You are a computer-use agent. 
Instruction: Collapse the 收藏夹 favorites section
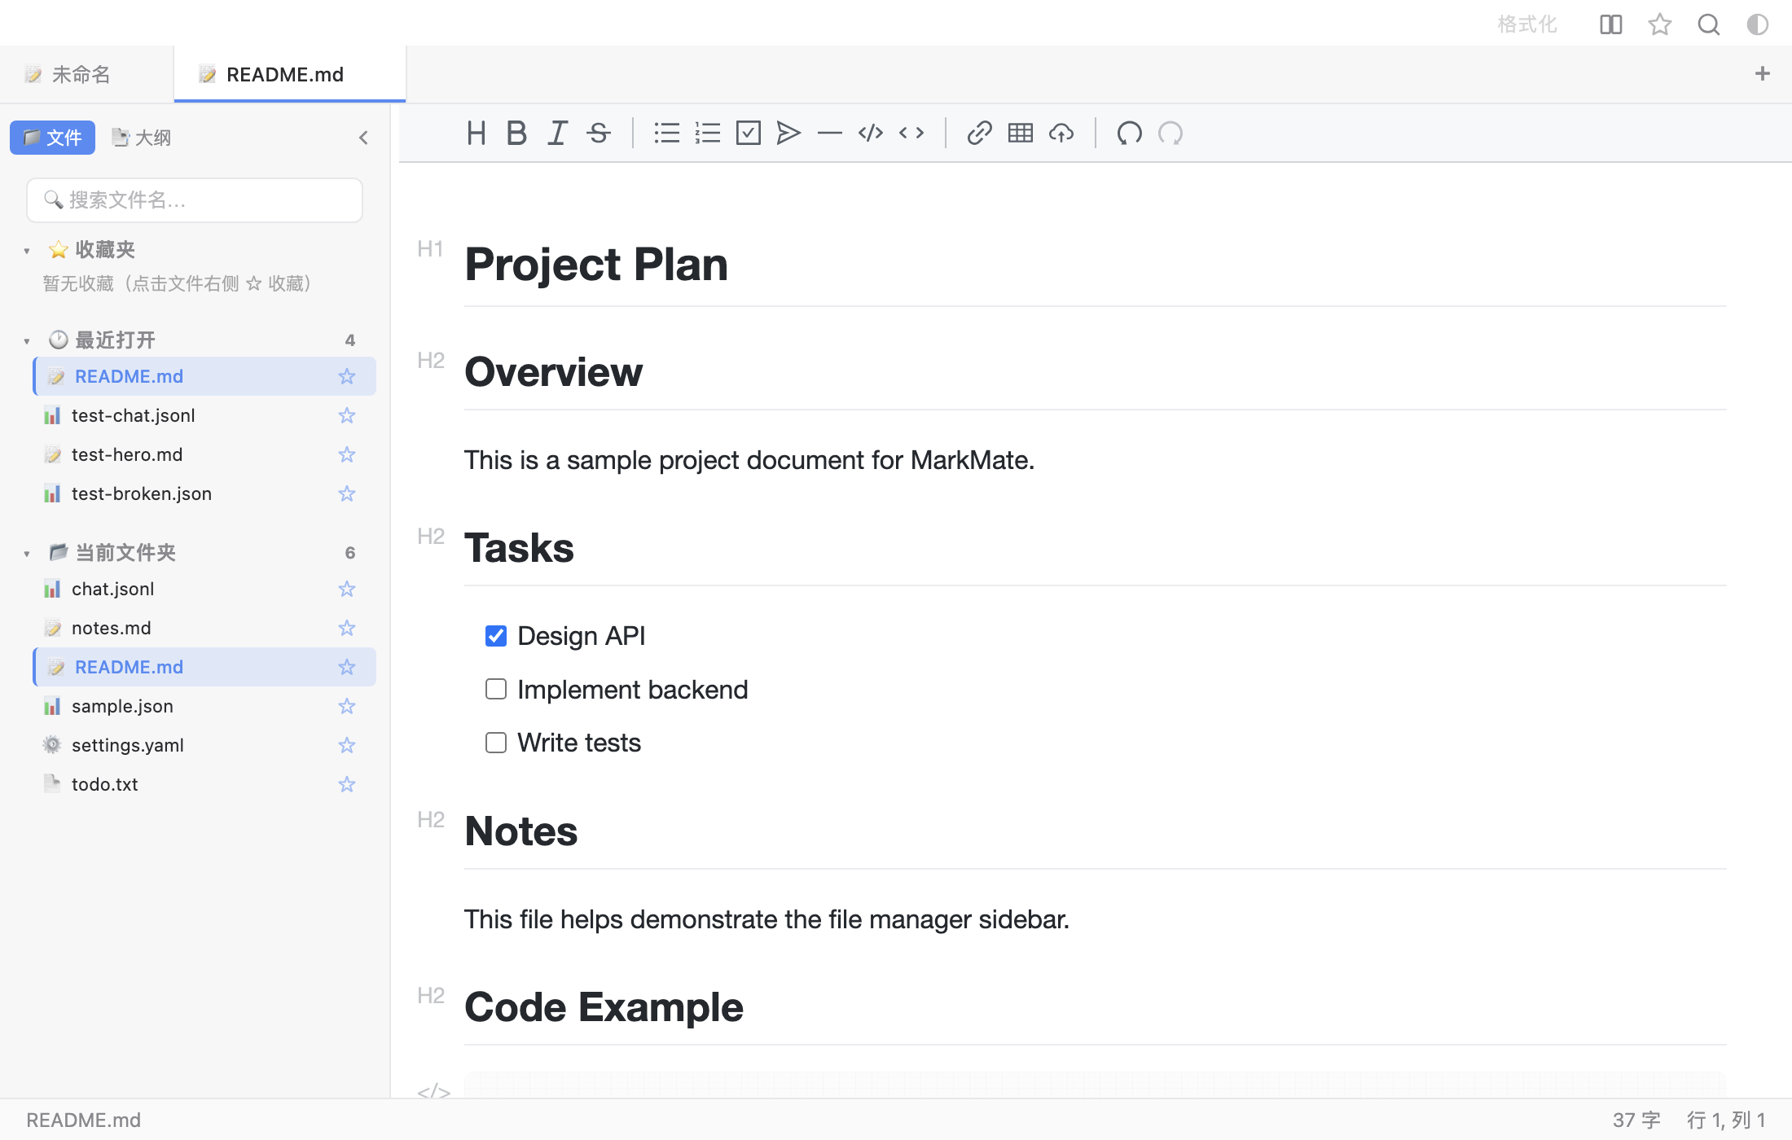point(27,251)
